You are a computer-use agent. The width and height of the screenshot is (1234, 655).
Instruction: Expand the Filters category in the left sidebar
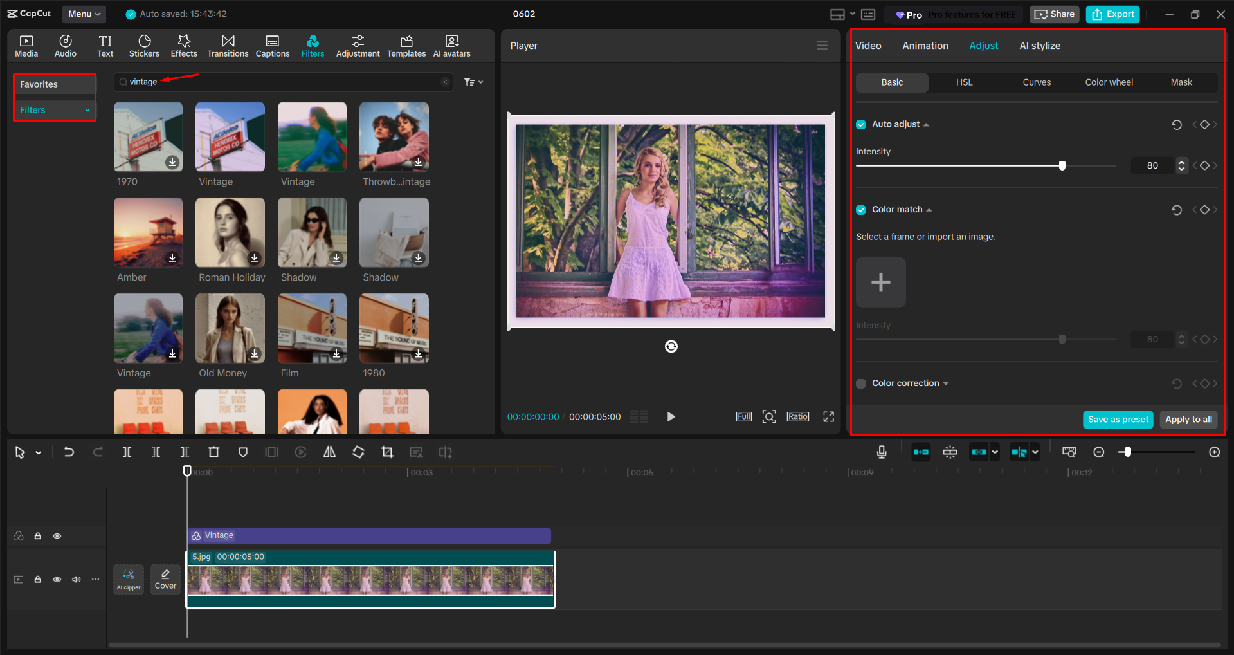point(88,109)
